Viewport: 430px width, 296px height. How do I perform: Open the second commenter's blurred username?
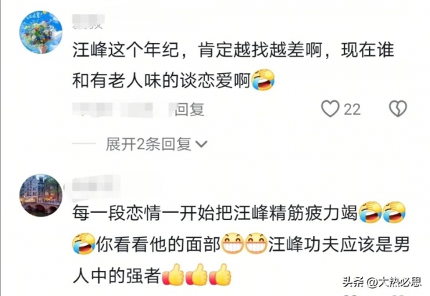93,184
